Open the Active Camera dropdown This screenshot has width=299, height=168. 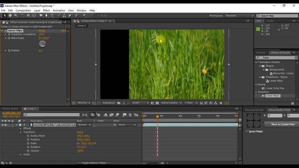[x=171, y=103]
